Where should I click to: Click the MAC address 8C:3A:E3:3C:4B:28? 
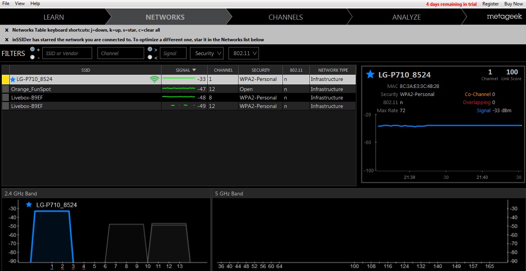420,86
